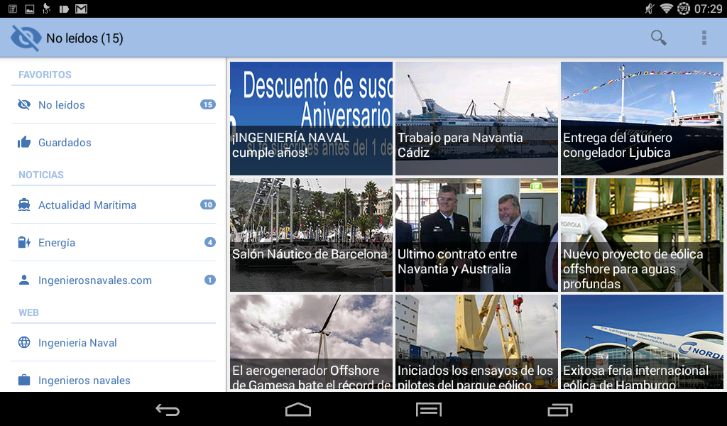Click the person icon beside Ingenierosnavales.com

[x=24, y=280]
